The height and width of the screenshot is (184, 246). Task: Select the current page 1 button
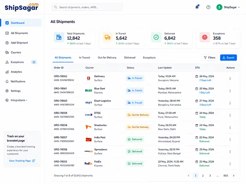[x=195, y=176]
